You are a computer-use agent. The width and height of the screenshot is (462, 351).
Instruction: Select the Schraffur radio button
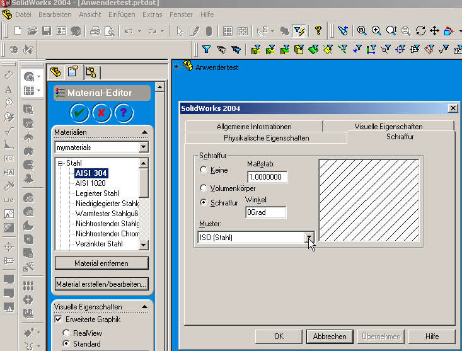(x=204, y=202)
